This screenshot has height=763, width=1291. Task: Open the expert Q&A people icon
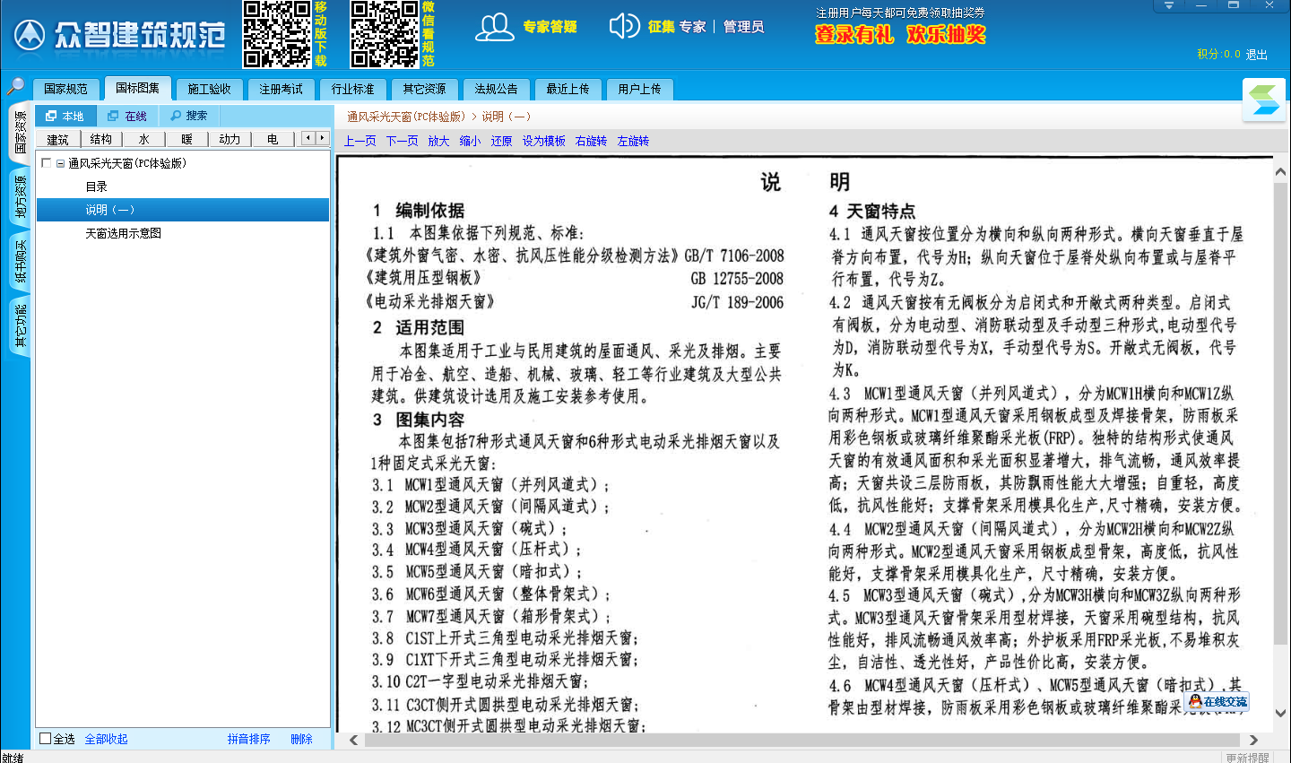494,27
